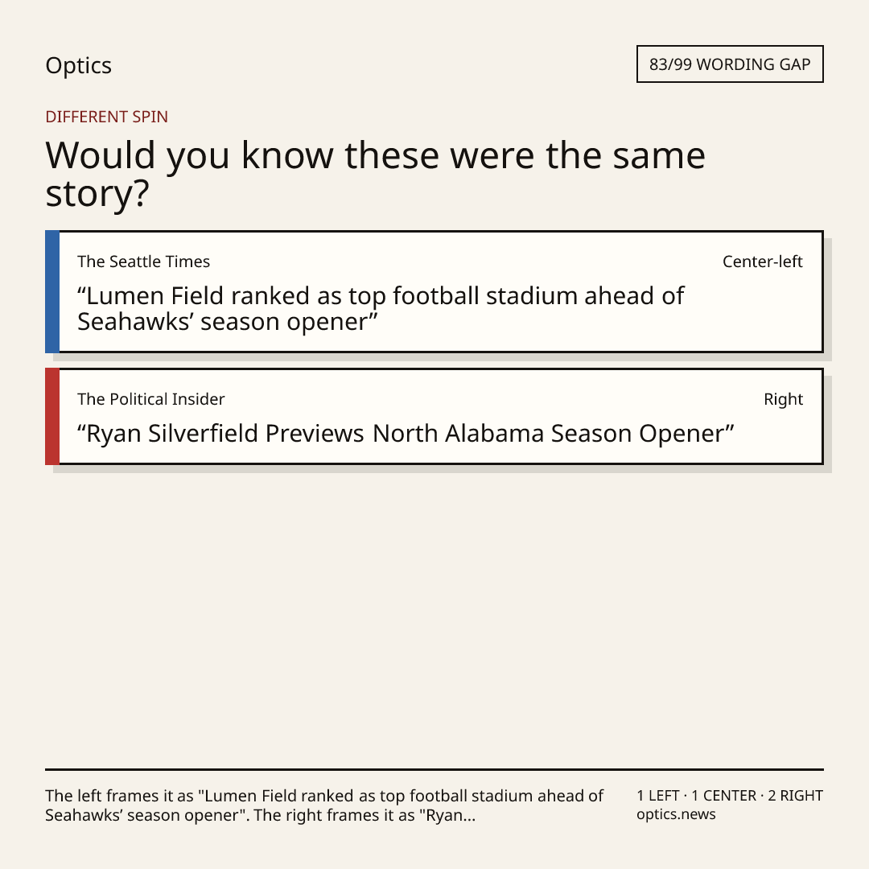
Task: Click the word 'story?' in headline
Action: tap(97, 194)
